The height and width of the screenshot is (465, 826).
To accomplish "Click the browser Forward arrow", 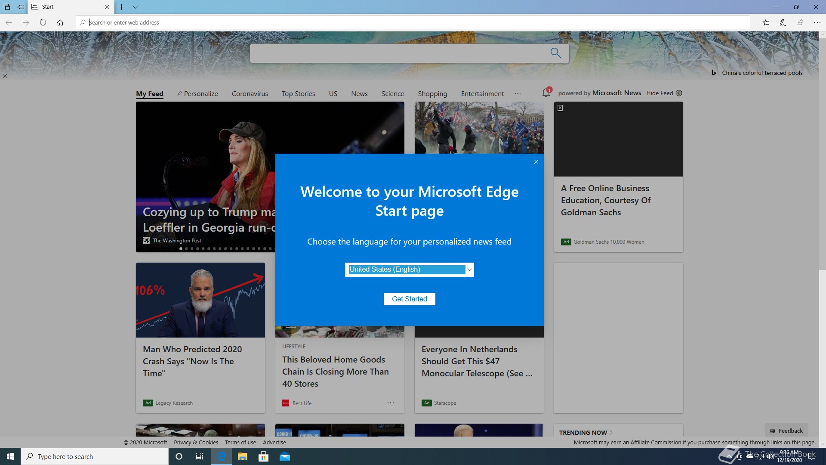I will coord(26,22).
